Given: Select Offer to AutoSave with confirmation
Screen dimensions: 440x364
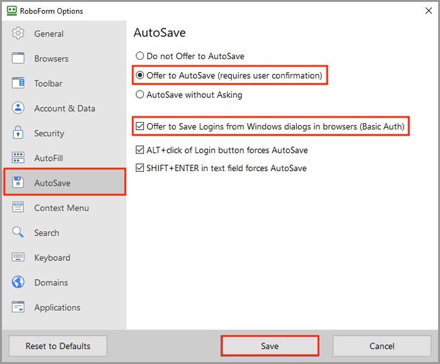Looking at the screenshot, I should [x=229, y=75].
